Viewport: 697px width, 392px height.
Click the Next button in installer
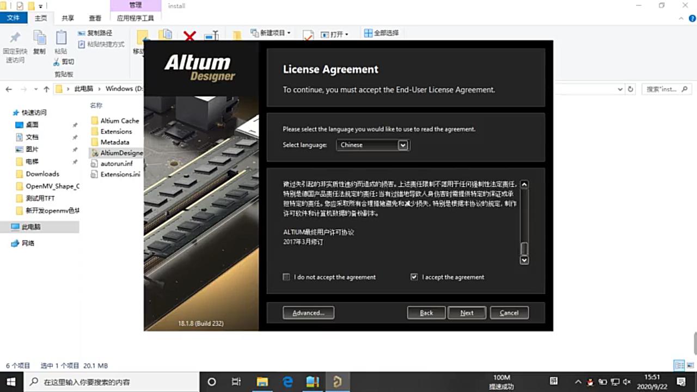coord(467,313)
